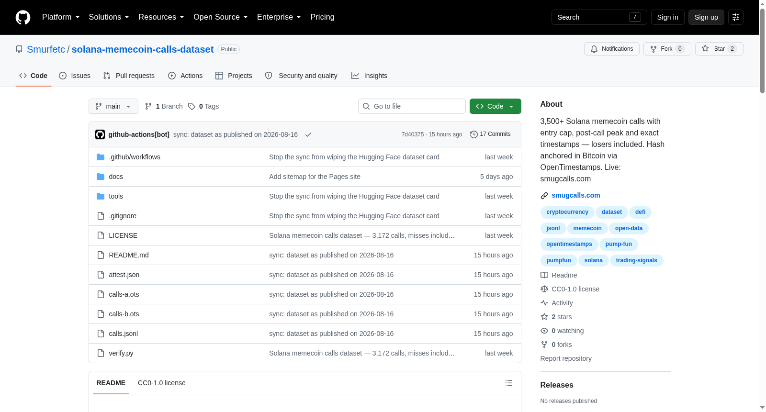Viewport: 766px width, 412px height.
Task: Switch to the Actions tab
Action: click(x=185, y=76)
